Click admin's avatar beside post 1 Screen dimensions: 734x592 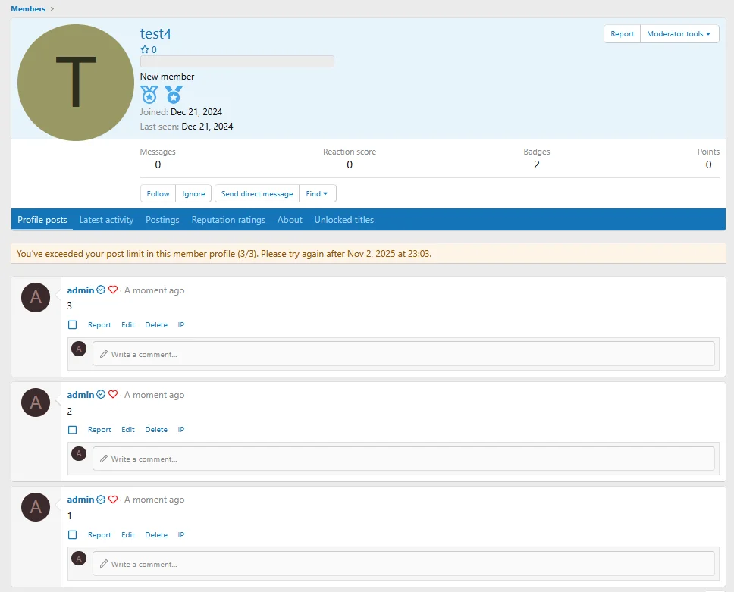click(36, 507)
